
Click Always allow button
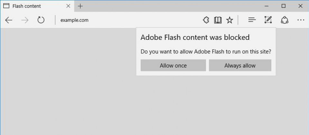tap(240, 65)
